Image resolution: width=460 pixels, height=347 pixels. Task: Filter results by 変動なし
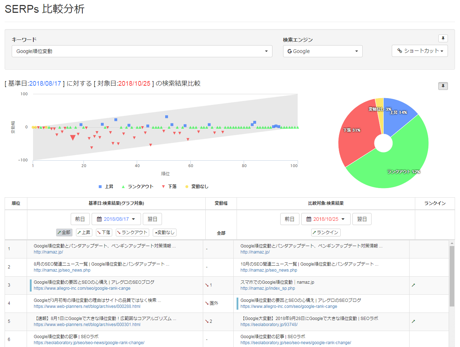[x=164, y=233]
